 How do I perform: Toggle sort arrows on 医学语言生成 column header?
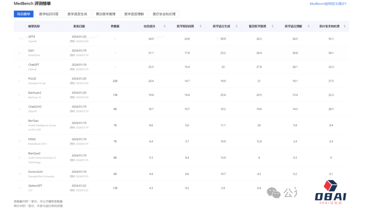pos(237,26)
